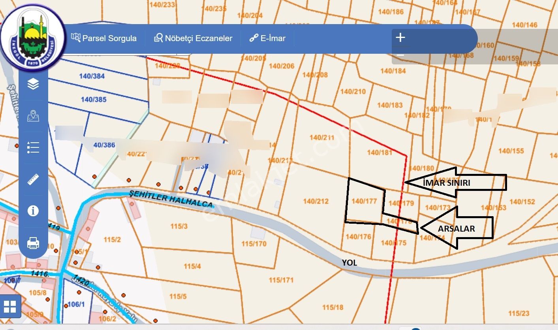
Task: Select parcel 140/212 on the map
Action: tap(316, 202)
